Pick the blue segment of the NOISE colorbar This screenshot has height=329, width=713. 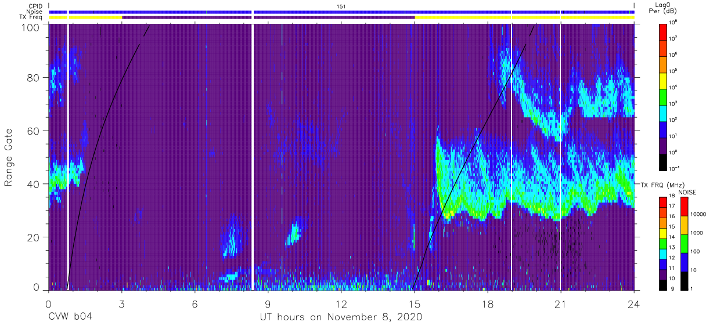[683, 262]
